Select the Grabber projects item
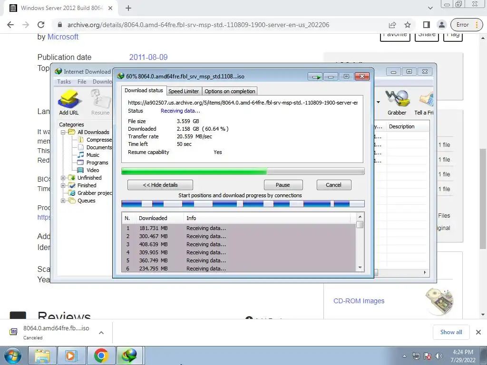487x365 pixels. [x=90, y=193]
